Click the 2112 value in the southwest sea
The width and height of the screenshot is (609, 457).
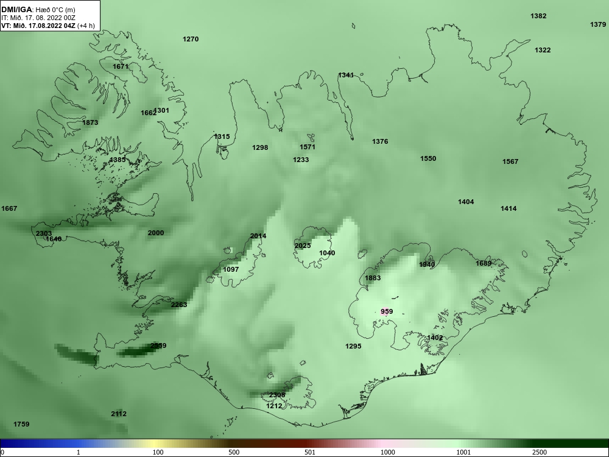119,414
